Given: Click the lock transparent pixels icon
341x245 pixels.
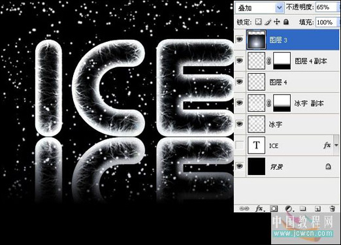Looking at the screenshot, I should point(258,22).
